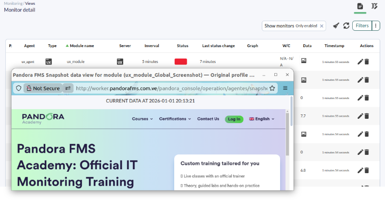
Task: Delete the module in the second row
Action: click(x=367, y=80)
